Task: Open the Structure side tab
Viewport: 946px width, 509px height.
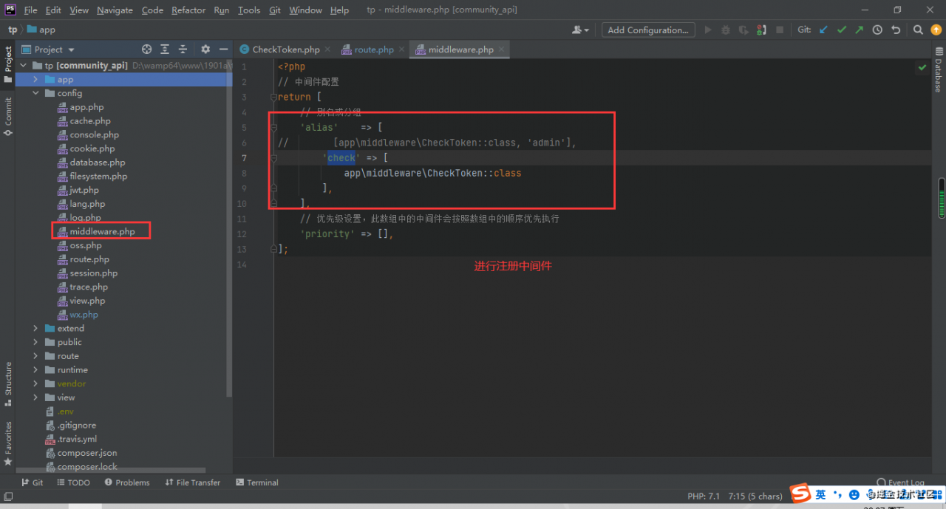Action: [8, 384]
